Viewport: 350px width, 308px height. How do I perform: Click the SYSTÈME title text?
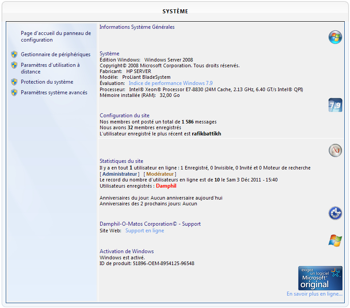(175, 12)
